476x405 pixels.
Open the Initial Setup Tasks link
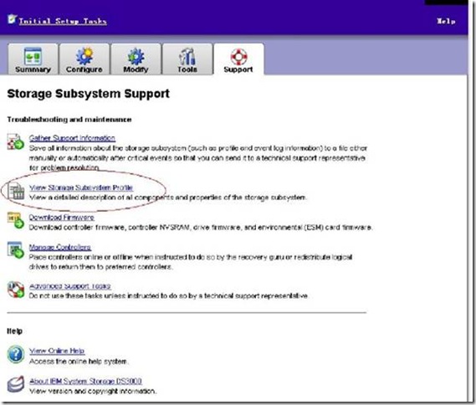[x=63, y=21]
